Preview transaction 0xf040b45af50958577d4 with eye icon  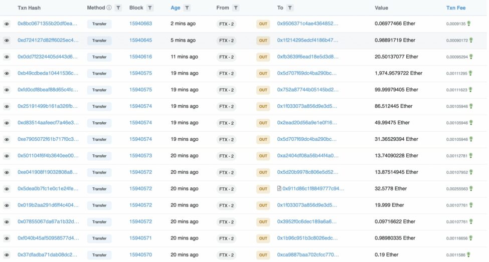[x=7, y=238]
